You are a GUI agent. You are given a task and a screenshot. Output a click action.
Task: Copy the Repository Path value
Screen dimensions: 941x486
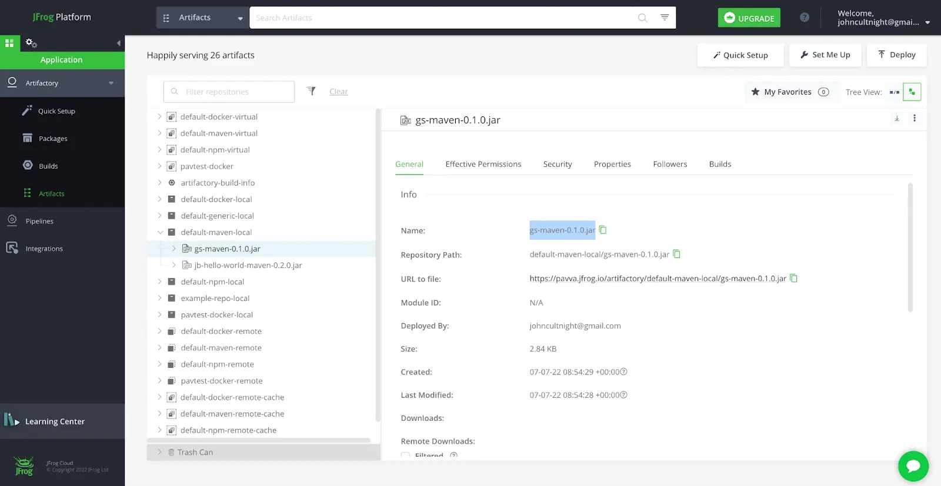pos(676,254)
